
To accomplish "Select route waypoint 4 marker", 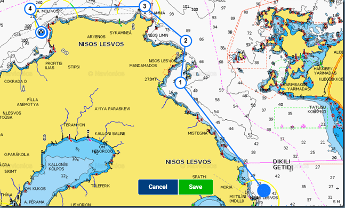I will pyautogui.click(x=30, y=9).
